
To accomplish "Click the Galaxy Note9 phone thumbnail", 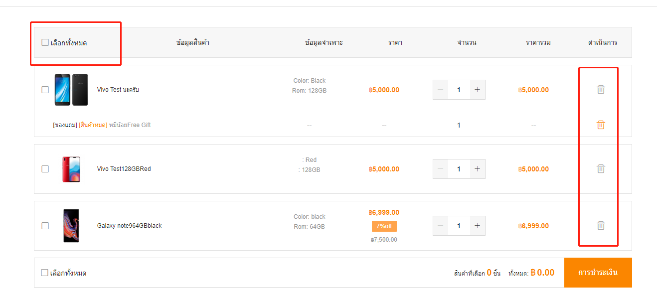I will pyautogui.click(x=71, y=226).
